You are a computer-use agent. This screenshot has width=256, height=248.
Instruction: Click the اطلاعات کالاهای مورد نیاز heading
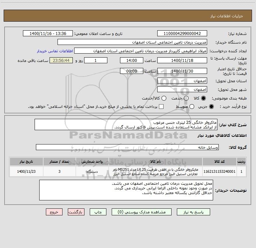pos(222,135)
